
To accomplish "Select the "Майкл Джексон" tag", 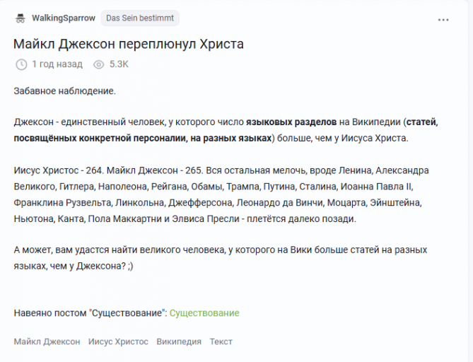I will pyautogui.click(x=47, y=341).
